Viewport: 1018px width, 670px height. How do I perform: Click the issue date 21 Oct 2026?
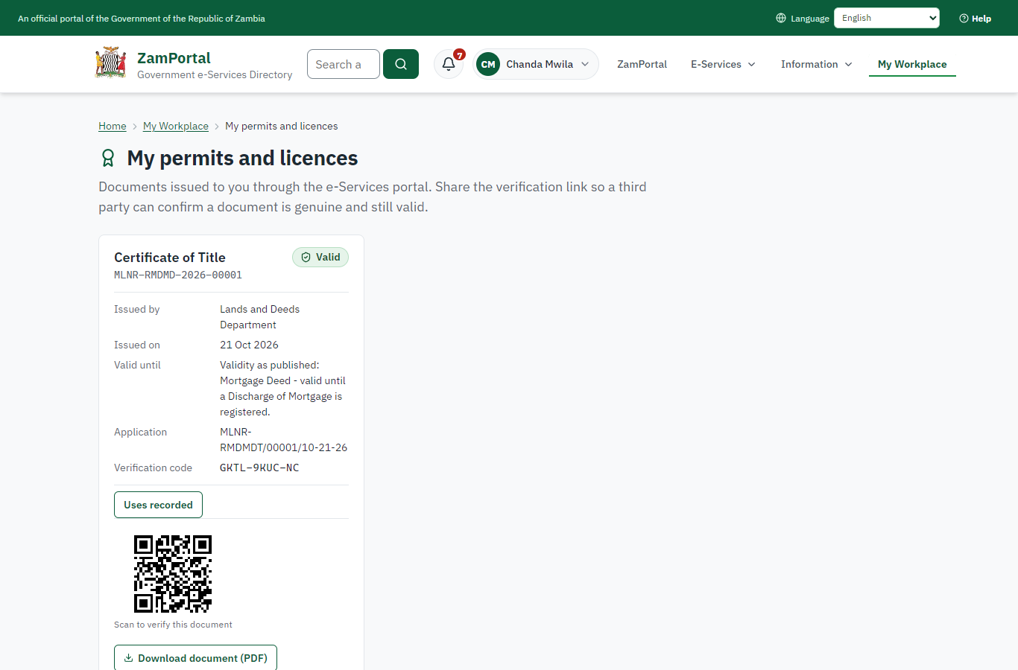pos(249,345)
